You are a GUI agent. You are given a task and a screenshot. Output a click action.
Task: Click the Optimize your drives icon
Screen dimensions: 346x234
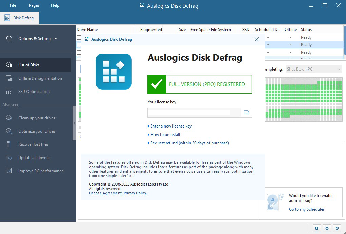pyautogui.click(x=9, y=131)
